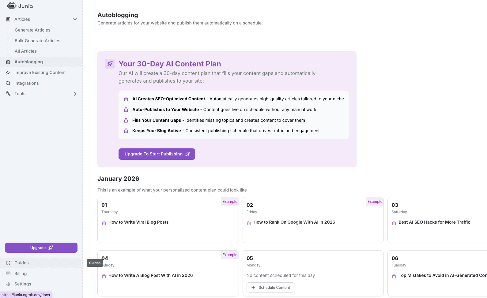The width and height of the screenshot is (487, 298).
Task: Click the lock beside How to Write Viral Blog Posts
Action: pos(104,222)
